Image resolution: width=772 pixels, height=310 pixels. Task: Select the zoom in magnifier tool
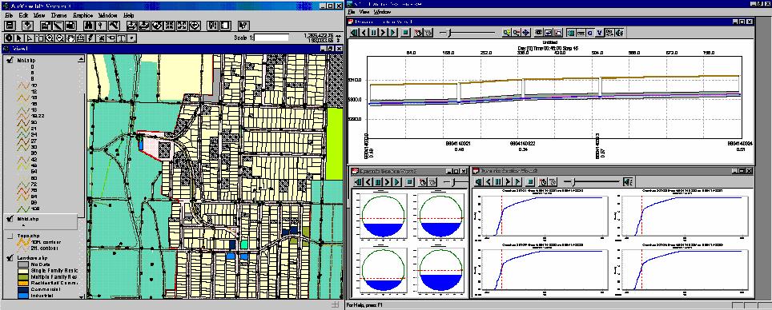pyautogui.click(x=50, y=38)
